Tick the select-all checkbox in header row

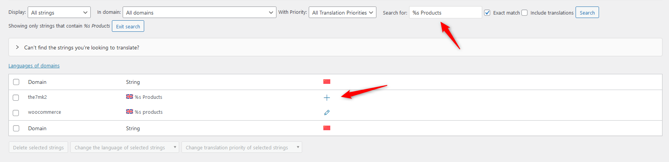pos(16,82)
